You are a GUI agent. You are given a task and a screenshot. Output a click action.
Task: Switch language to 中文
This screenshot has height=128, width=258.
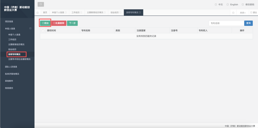(x=219, y=5)
